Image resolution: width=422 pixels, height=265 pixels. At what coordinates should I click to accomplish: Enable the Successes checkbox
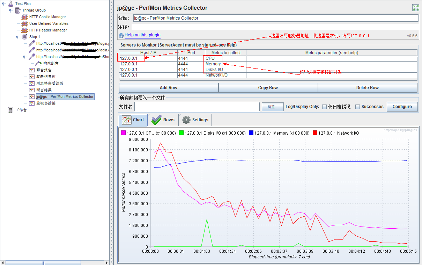point(357,107)
